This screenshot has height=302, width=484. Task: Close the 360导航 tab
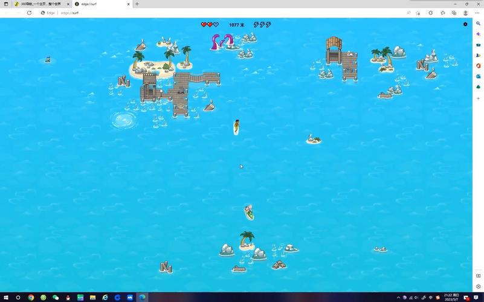click(x=68, y=4)
